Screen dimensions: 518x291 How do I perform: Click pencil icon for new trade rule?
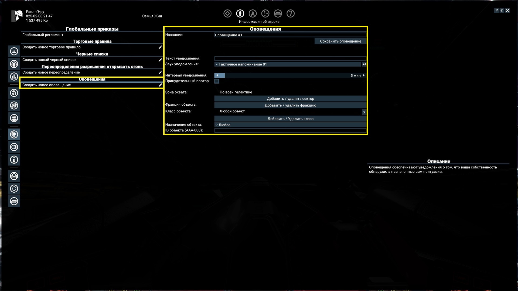click(x=160, y=47)
